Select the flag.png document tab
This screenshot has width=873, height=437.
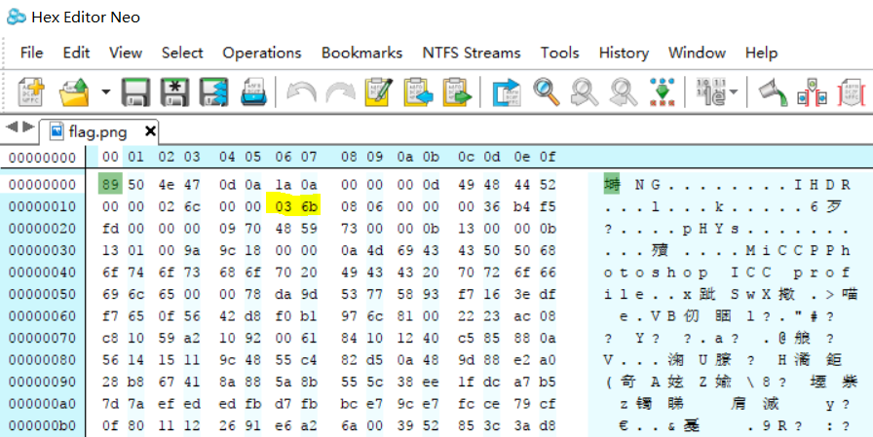click(98, 131)
